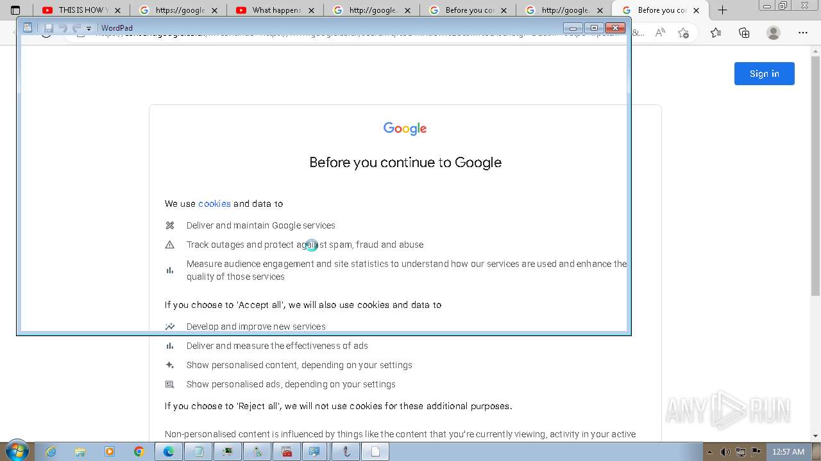Click the Action Center flag icon in tray
This screenshot has width=821, height=461.
[x=756, y=452]
